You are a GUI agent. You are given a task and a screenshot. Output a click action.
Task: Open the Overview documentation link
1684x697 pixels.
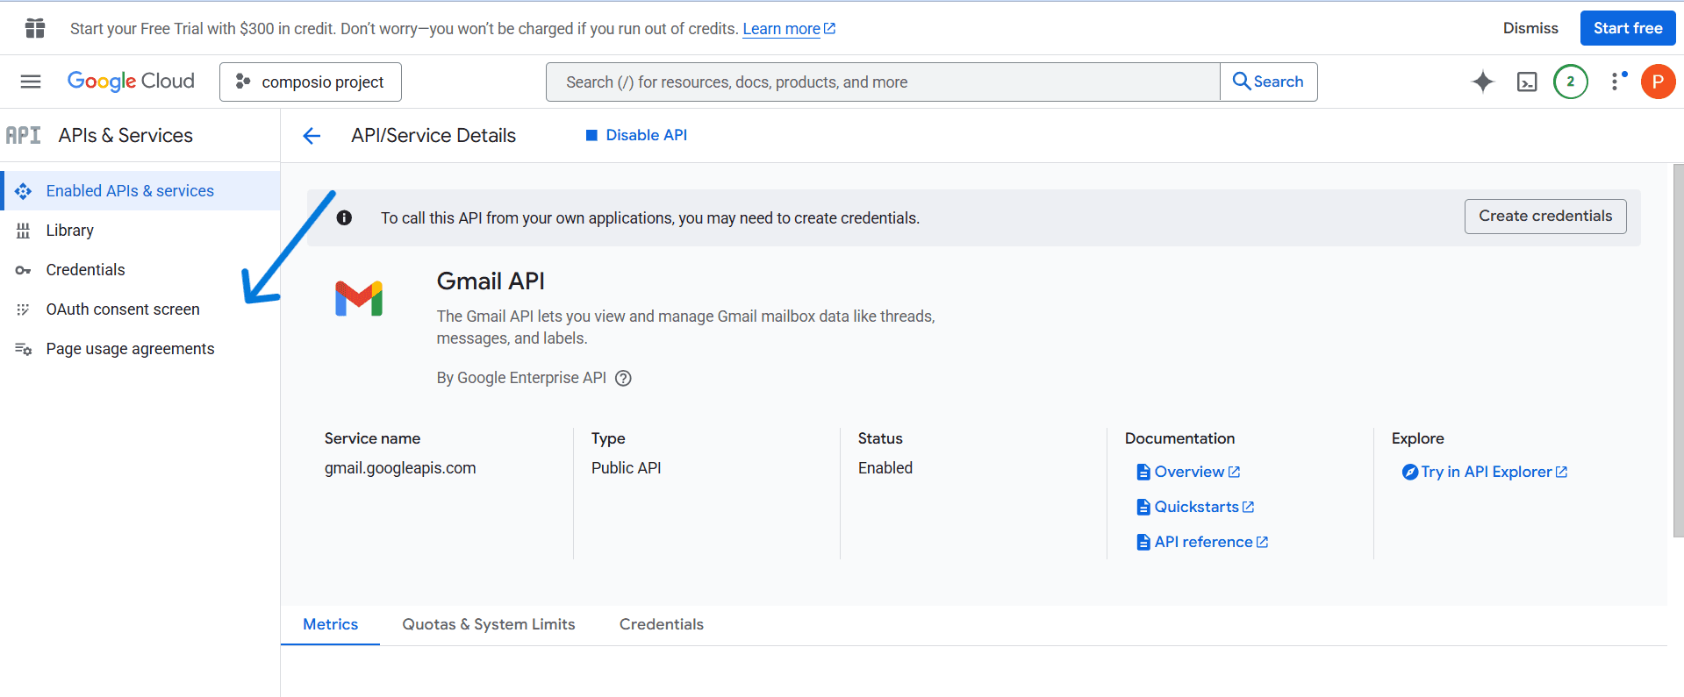point(1188,472)
